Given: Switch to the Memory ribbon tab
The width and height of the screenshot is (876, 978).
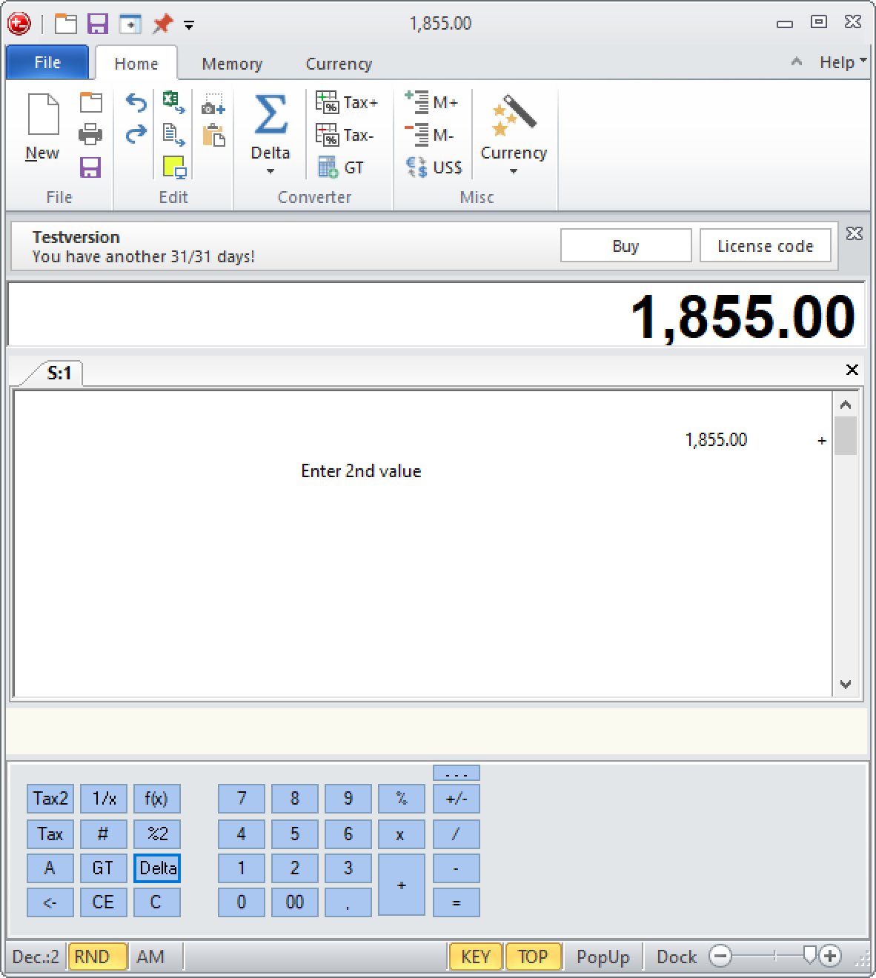Looking at the screenshot, I should pyautogui.click(x=232, y=64).
